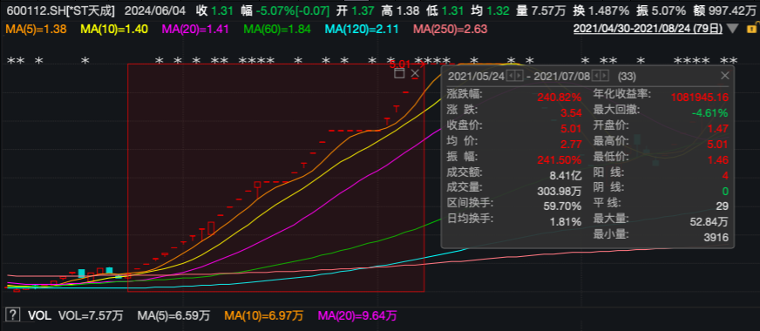Click the 5.01 high price marker on chart
Screen dimensions: 760x331
tap(400, 64)
